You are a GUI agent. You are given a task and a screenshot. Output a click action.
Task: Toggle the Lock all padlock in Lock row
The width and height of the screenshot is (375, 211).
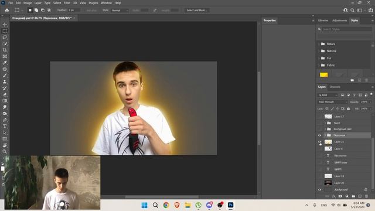[349, 108]
